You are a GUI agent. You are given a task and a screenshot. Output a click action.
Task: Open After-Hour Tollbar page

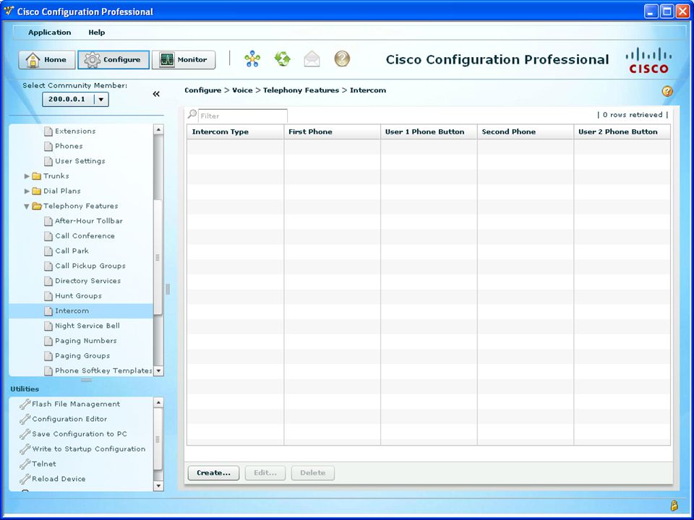click(88, 221)
